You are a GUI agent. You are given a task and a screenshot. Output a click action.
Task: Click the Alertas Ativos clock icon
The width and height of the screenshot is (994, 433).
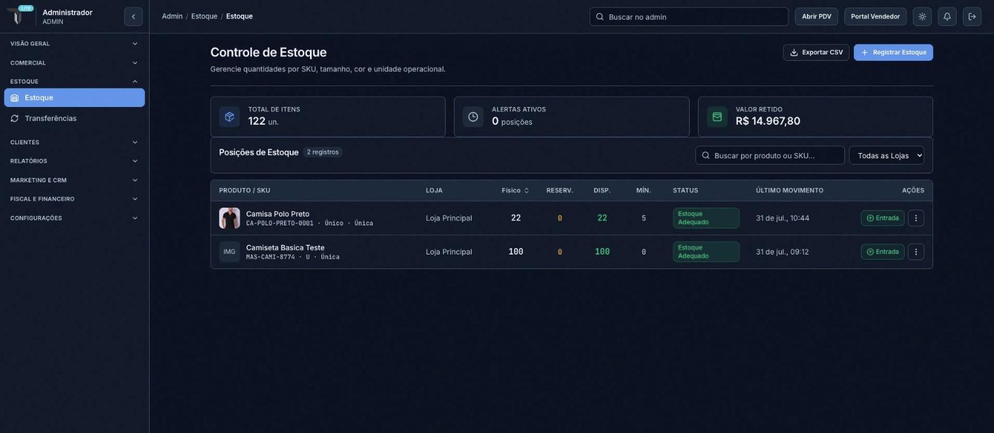pos(473,117)
